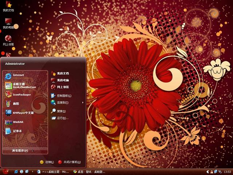This screenshot has height=175, width=233.
Task: Expand quick launch overflow chevron
Action: coord(32,172)
